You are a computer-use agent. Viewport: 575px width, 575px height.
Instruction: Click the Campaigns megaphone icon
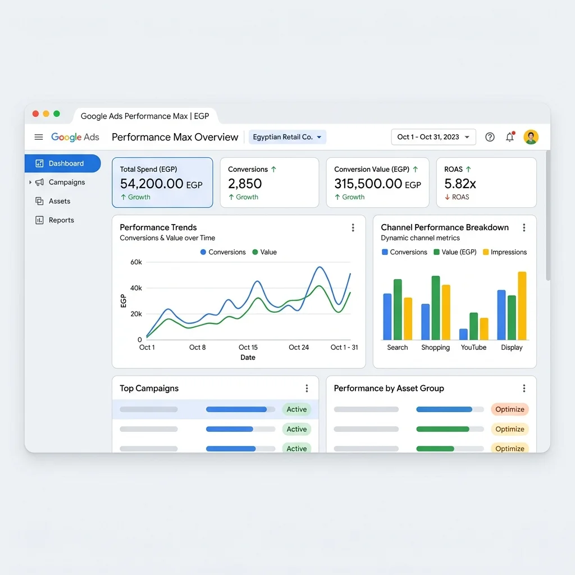[40, 182]
